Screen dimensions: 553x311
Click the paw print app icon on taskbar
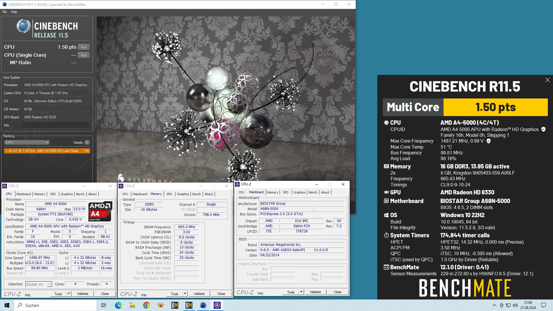tap(160, 305)
